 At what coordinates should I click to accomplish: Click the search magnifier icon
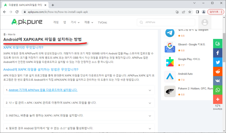(x=141, y=22)
